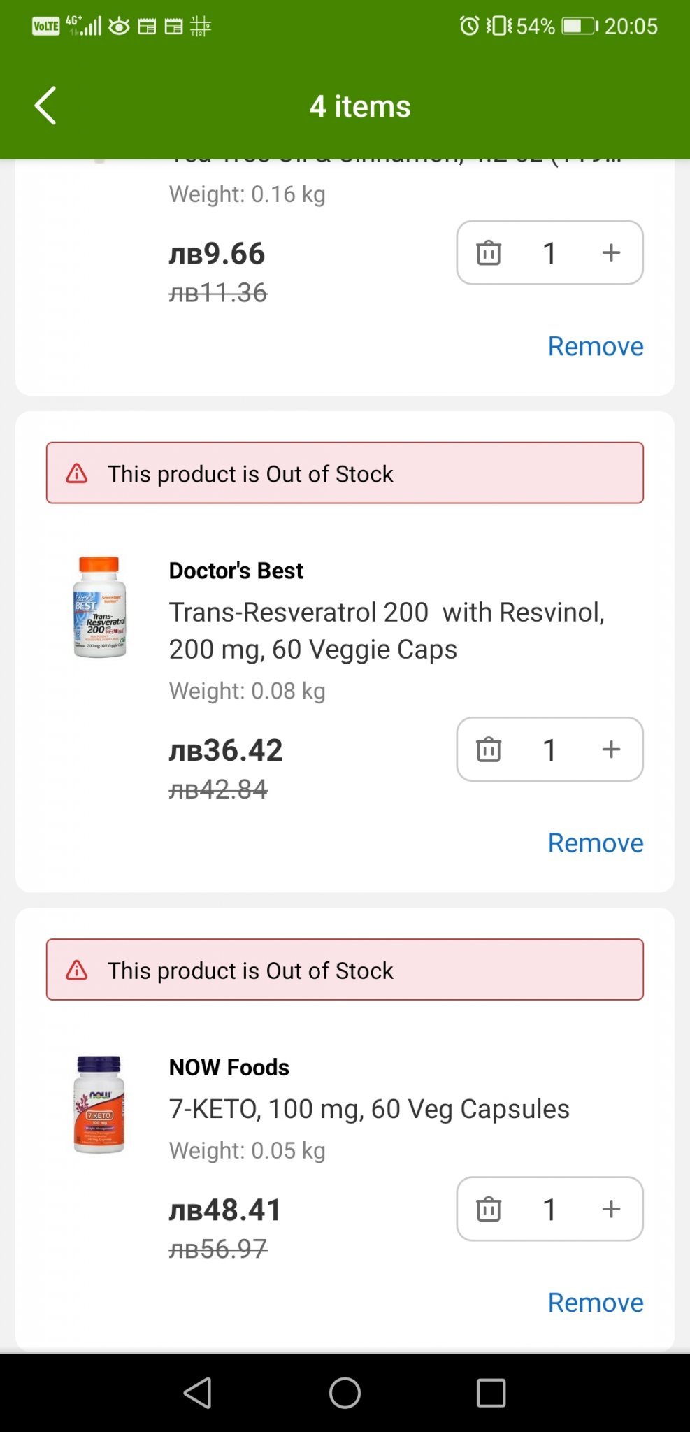Screen dimensions: 690x1432
Task: Tap trash icon for 7-KETO item
Action: tap(489, 1209)
